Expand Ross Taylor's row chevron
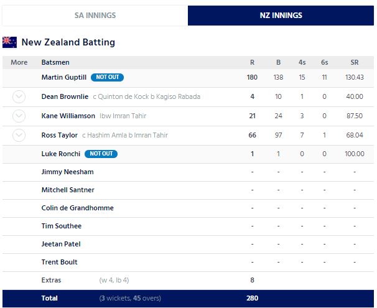This screenshot has height=308, width=377. click(19, 135)
